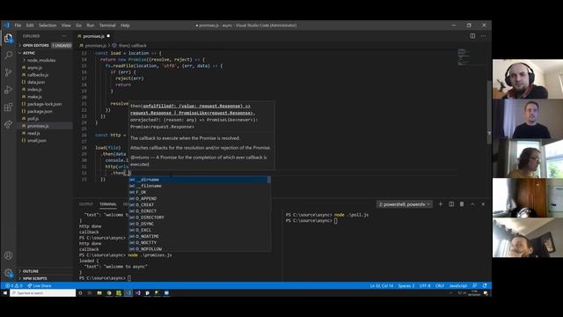Create a new terminal with the plus icon

tap(441, 204)
